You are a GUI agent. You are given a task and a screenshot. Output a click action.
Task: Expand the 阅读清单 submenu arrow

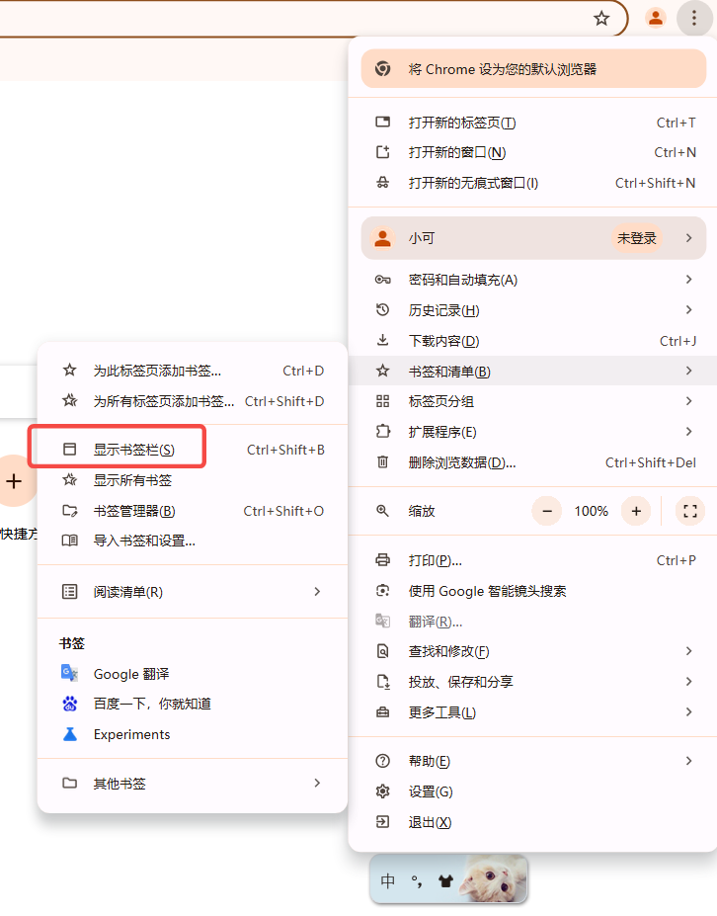[x=317, y=591]
